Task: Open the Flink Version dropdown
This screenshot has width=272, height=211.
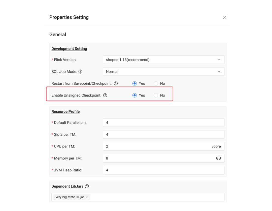Action: pyautogui.click(x=163, y=60)
